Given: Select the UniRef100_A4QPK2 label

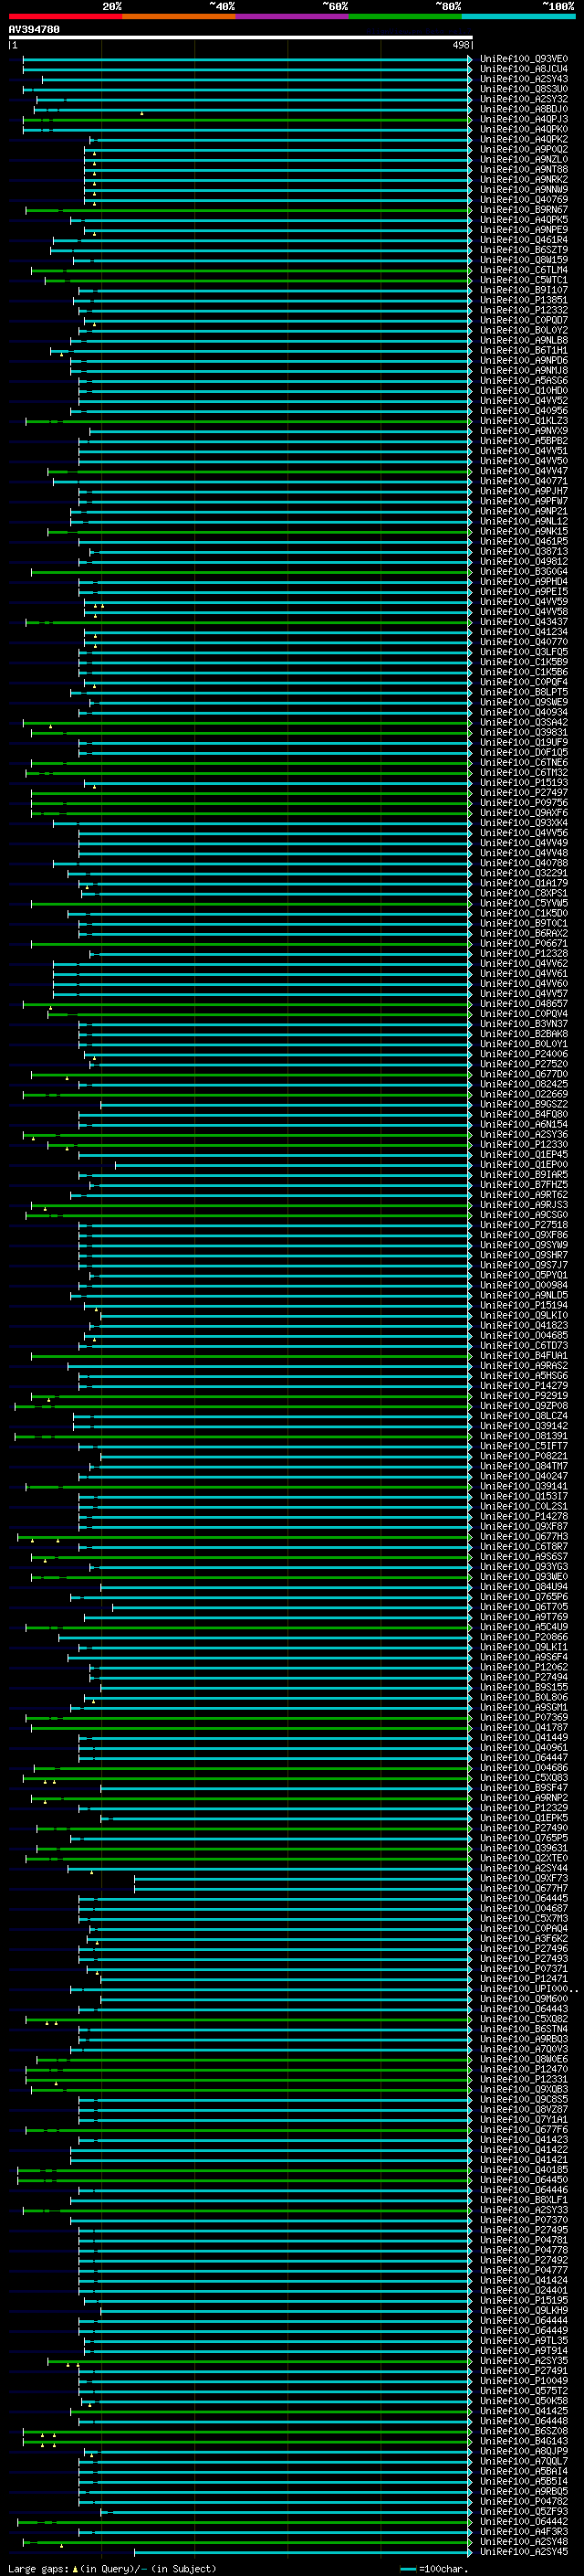Looking at the screenshot, I should (524, 139).
